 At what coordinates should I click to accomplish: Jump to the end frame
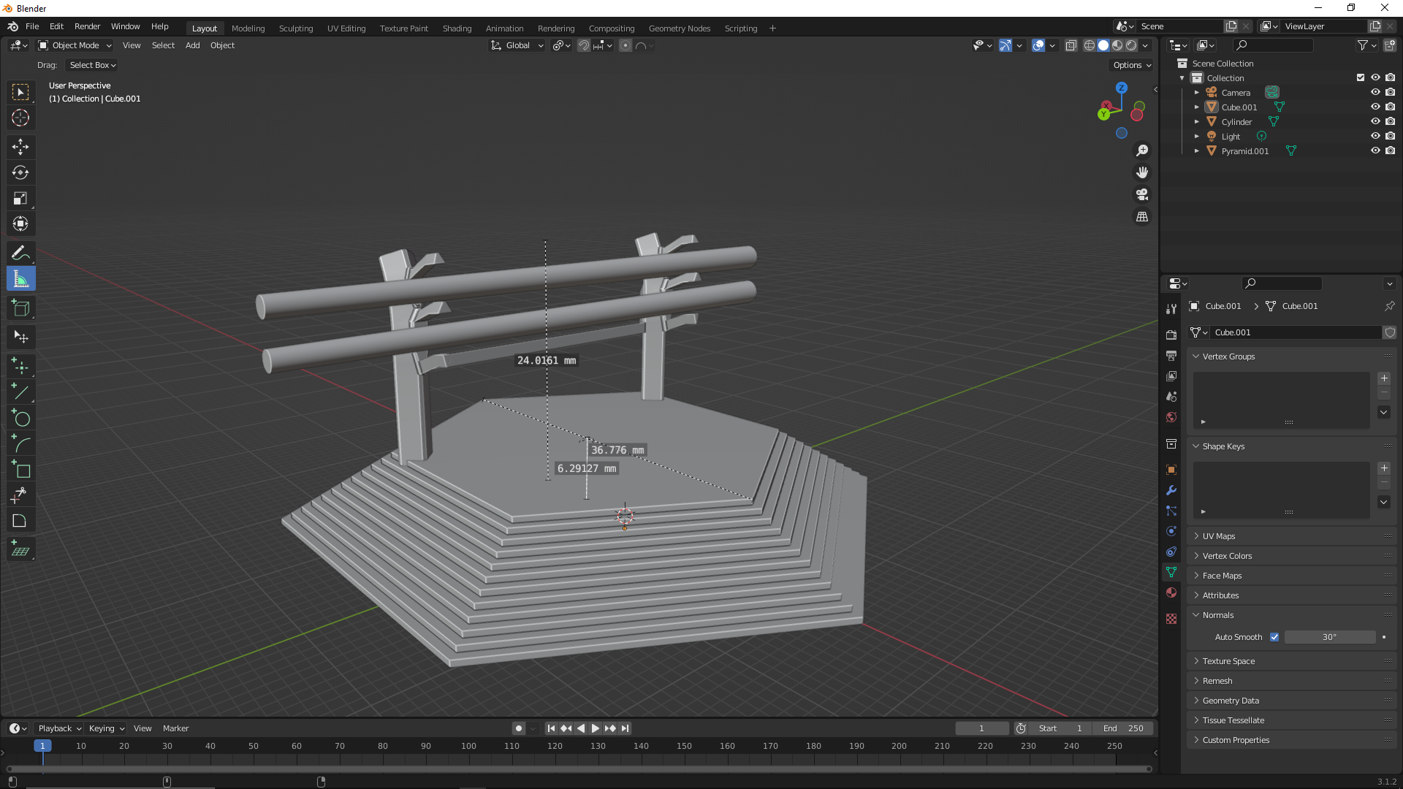tap(625, 728)
